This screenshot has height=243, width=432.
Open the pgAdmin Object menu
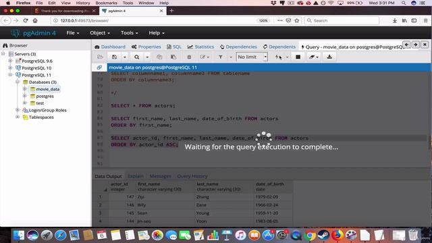[100, 33]
